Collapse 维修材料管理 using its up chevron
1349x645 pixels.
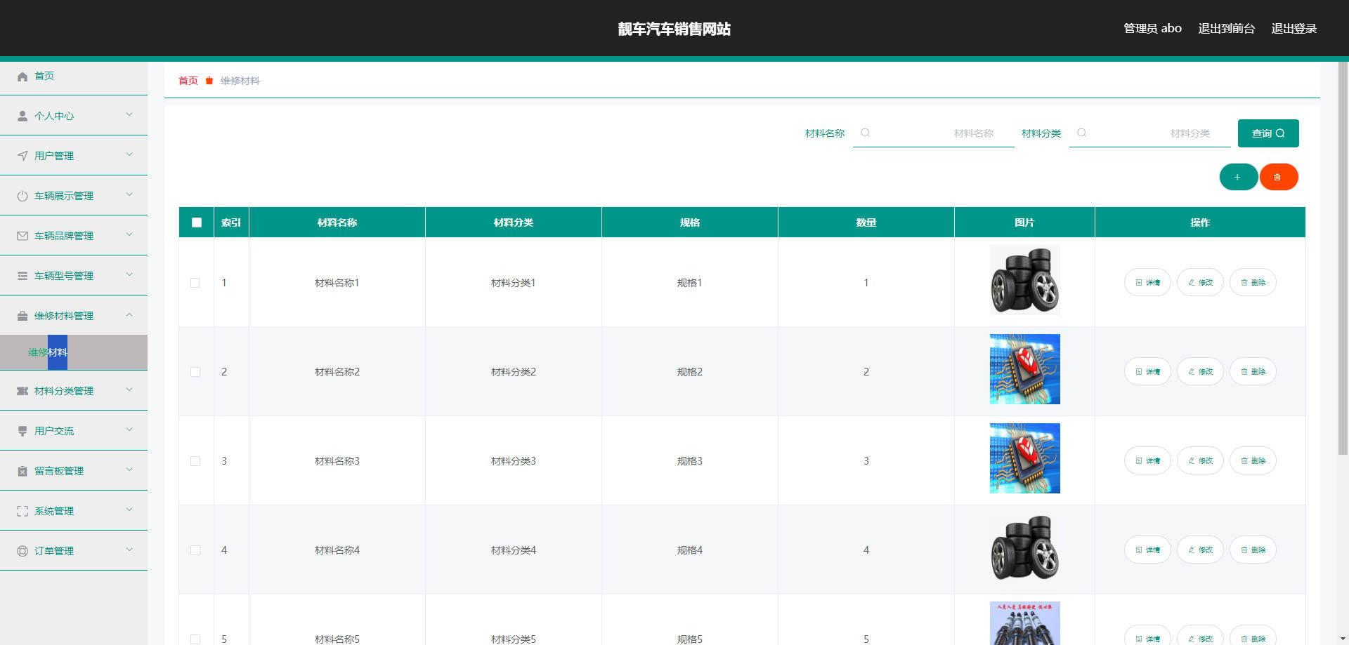coord(129,314)
